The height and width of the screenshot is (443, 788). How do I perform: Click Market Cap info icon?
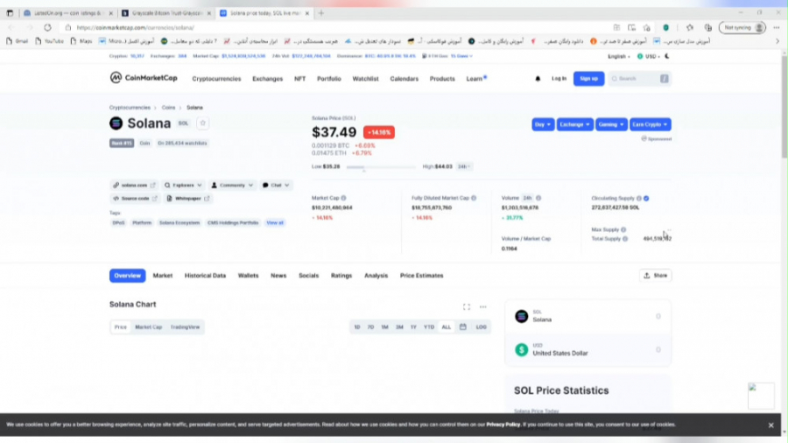[343, 198]
